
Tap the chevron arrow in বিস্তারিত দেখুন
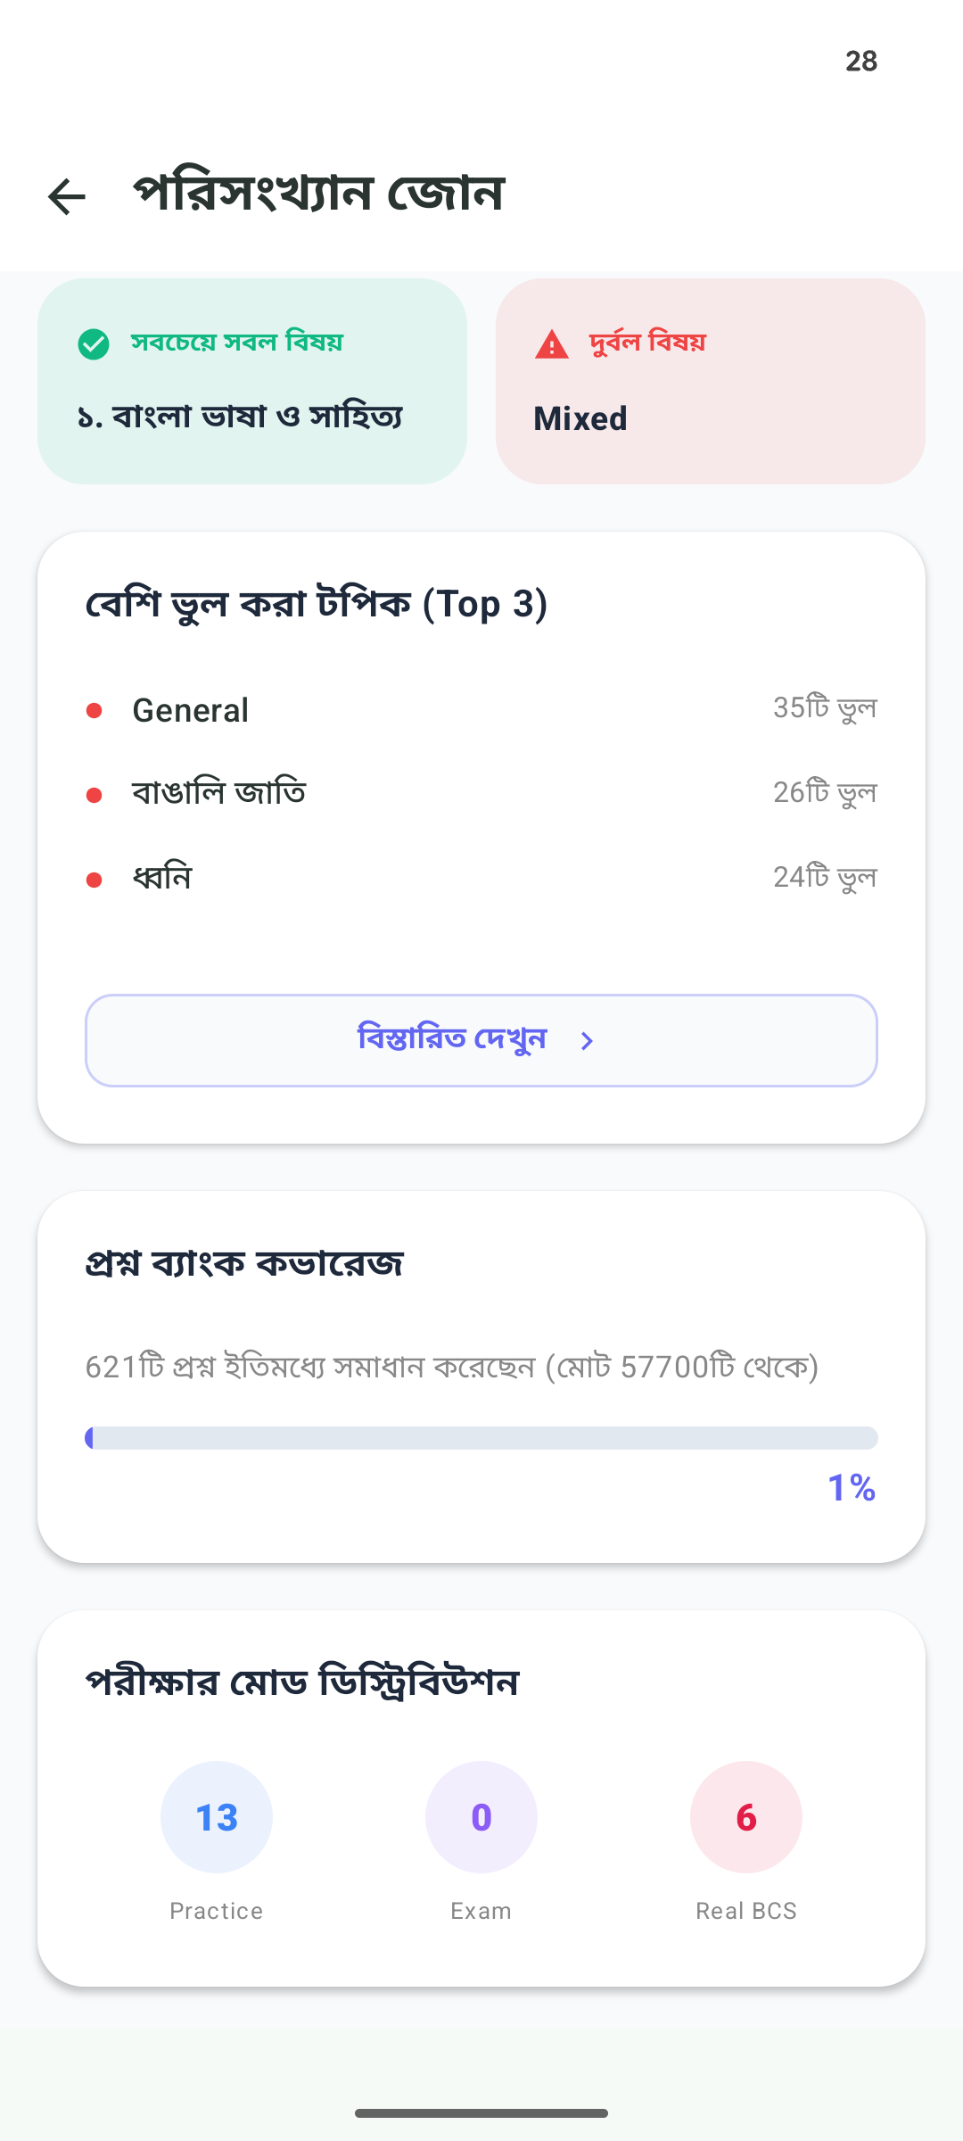[x=587, y=1041]
